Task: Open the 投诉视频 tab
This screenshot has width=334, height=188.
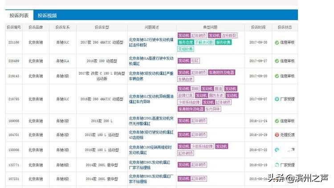Action: (x=47, y=15)
